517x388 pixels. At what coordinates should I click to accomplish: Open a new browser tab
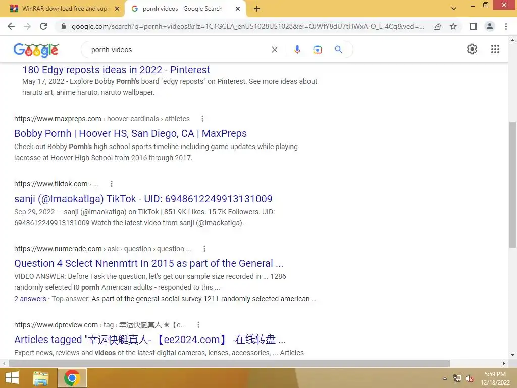coord(257,9)
